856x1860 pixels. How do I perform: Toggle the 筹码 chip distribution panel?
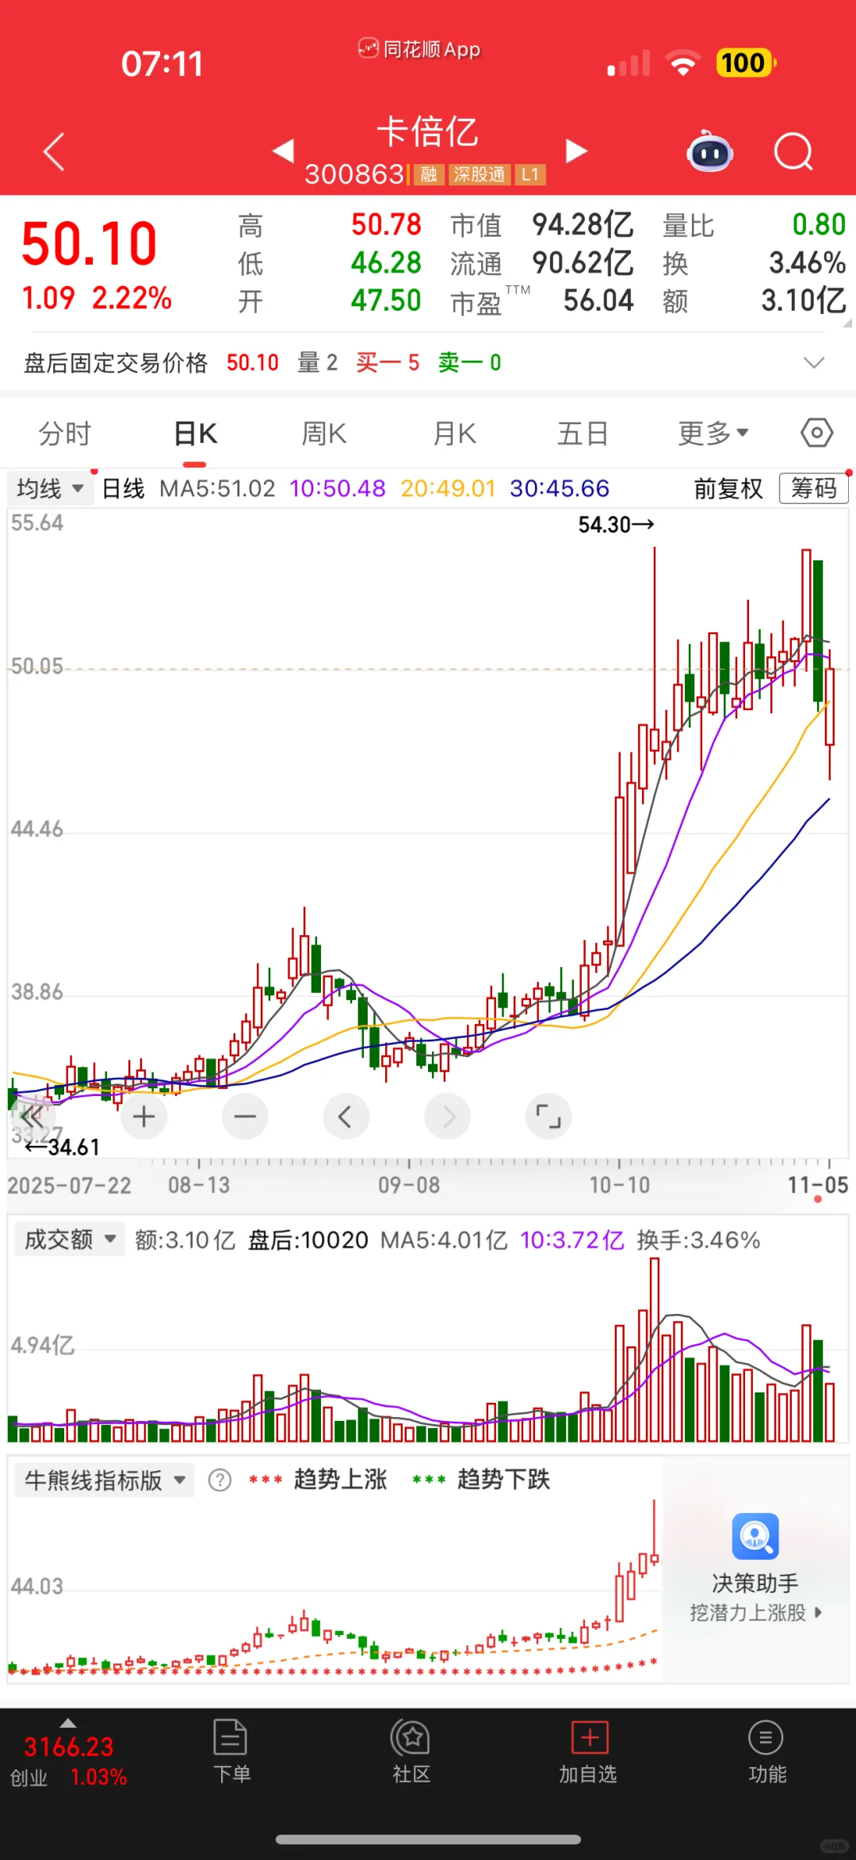(x=814, y=488)
